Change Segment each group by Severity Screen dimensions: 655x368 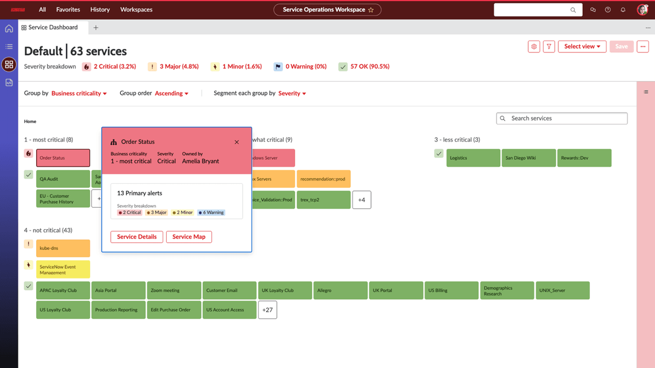pos(292,93)
